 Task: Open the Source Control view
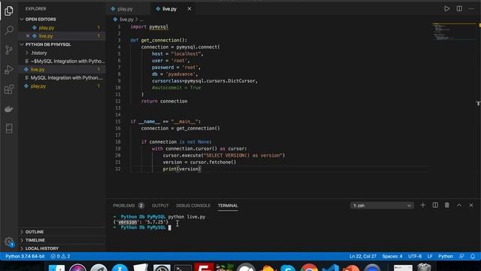tap(9, 50)
